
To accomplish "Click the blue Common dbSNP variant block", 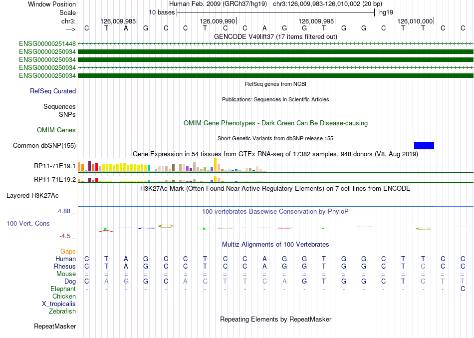I will click(424, 146).
